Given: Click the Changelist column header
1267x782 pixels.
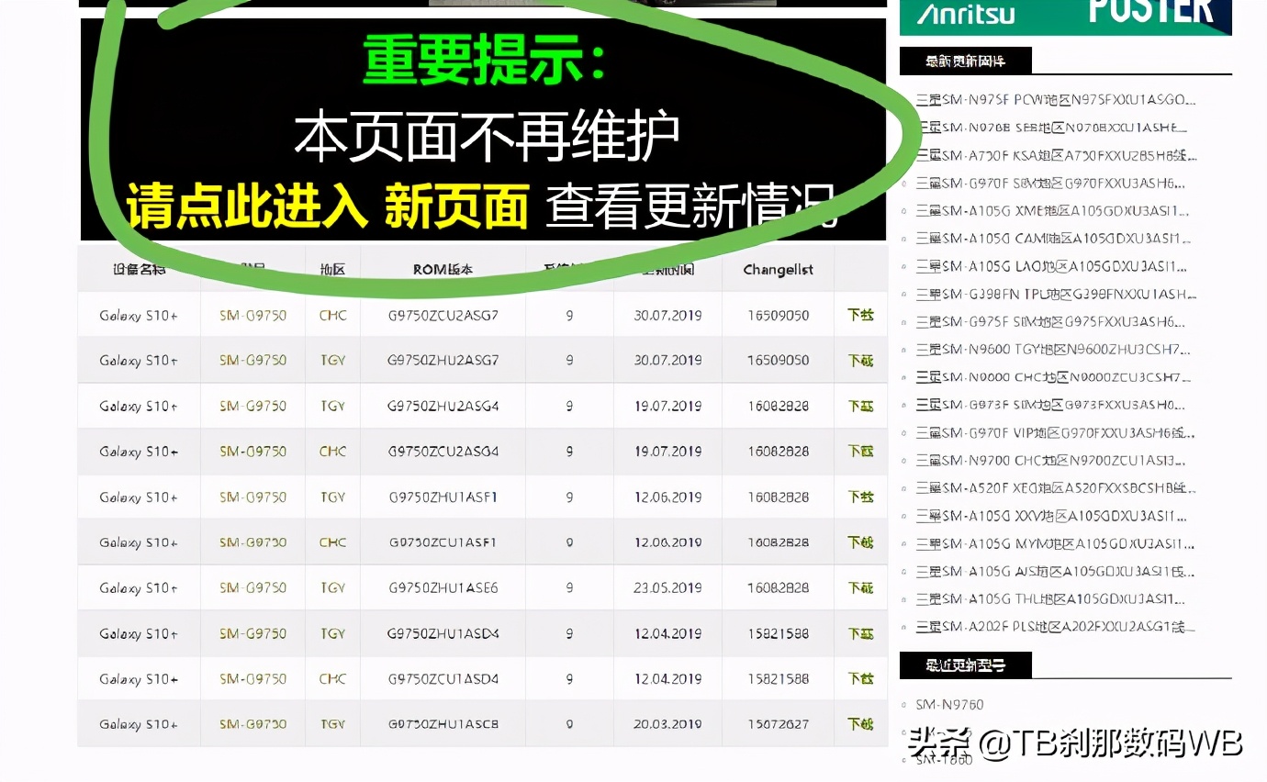Looking at the screenshot, I should pos(778,270).
